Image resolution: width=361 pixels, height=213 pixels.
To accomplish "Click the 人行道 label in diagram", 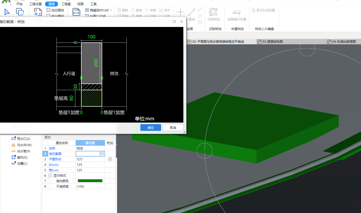I will (x=69, y=74).
